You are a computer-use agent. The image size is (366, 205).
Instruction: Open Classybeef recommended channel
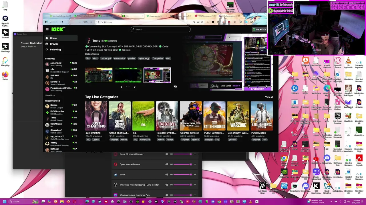tap(61, 131)
